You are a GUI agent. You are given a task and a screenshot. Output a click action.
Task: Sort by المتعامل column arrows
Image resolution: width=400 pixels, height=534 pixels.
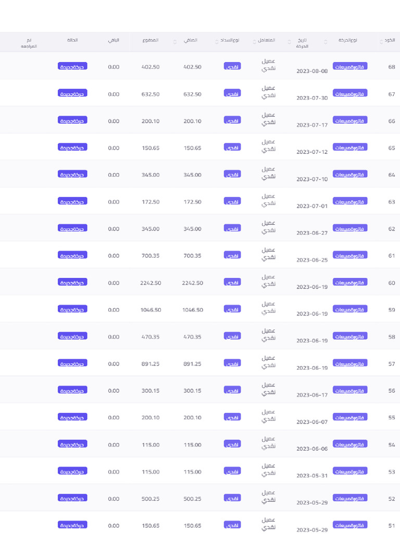pos(254,42)
